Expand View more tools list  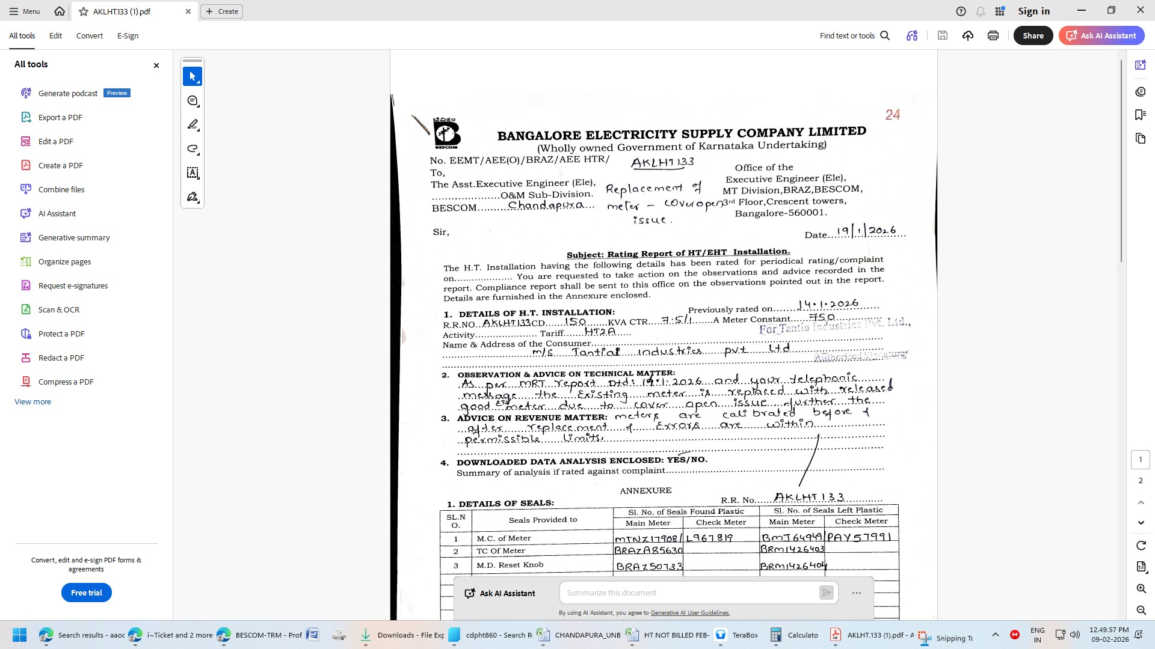tap(32, 402)
